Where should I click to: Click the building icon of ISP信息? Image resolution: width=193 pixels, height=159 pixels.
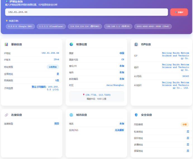136,44
